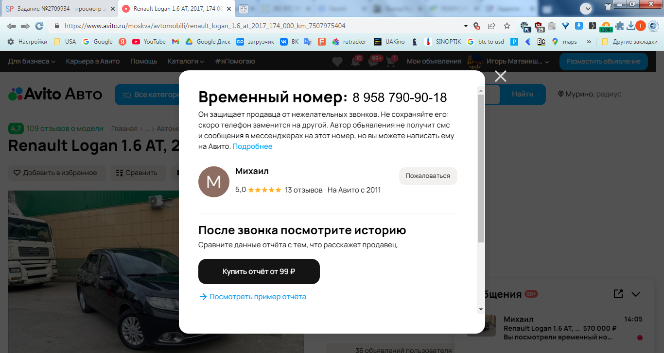Open YouTube bookmark
Image resolution: width=664 pixels, height=353 pixels.
149,42
